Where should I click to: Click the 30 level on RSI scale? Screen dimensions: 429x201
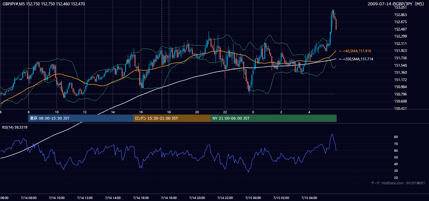point(396,171)
